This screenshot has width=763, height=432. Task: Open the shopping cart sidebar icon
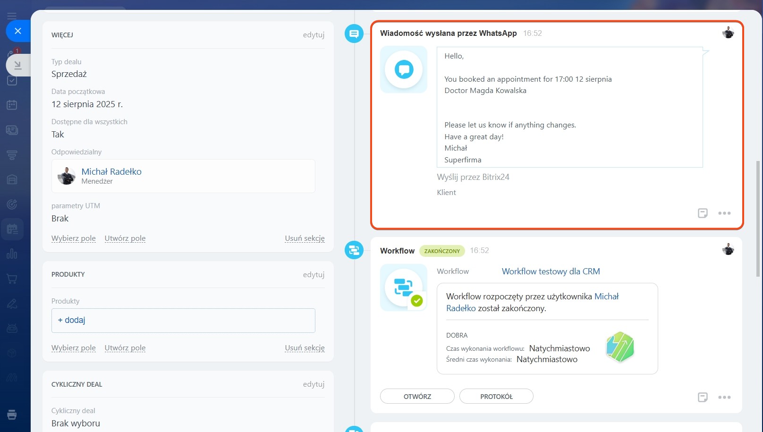click(12, 279)
